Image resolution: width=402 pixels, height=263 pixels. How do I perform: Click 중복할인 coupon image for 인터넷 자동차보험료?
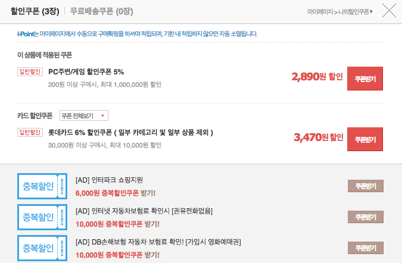[x=42, y=217]
